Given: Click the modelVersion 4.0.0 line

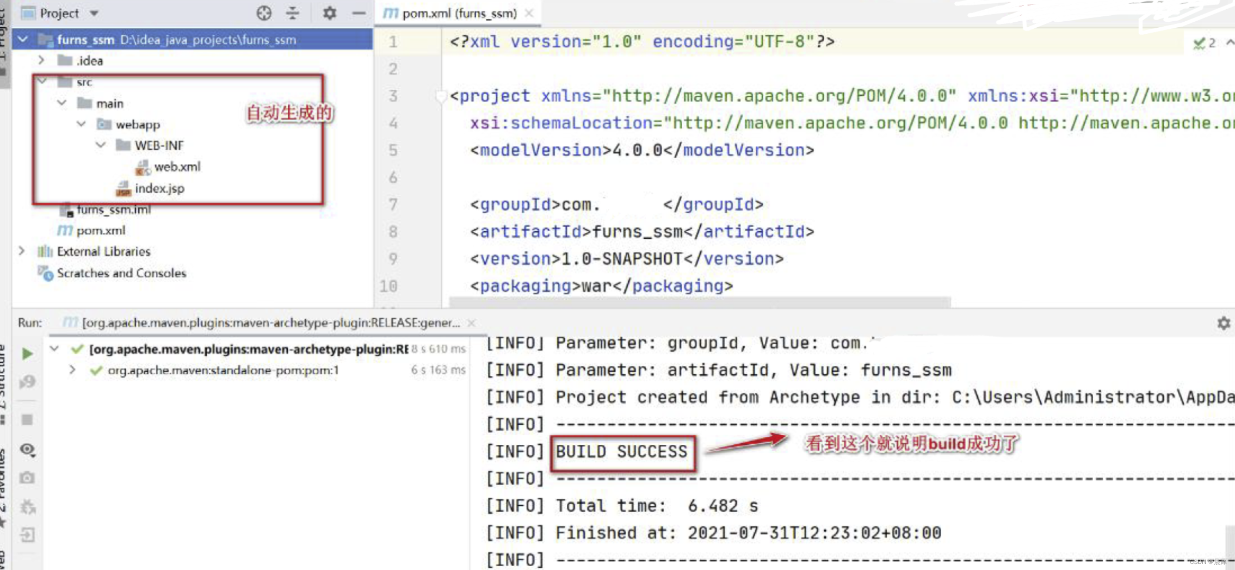Looking at the screenshot, I should pos(642,150).
